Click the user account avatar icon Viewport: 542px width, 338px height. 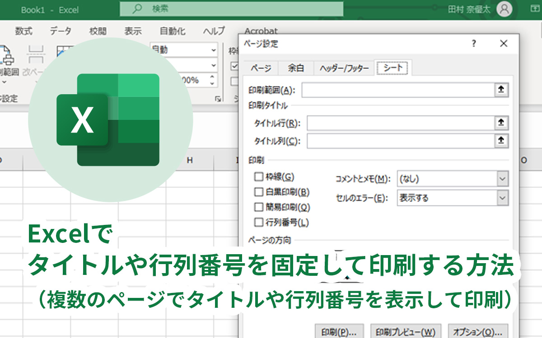pos(505,9)
